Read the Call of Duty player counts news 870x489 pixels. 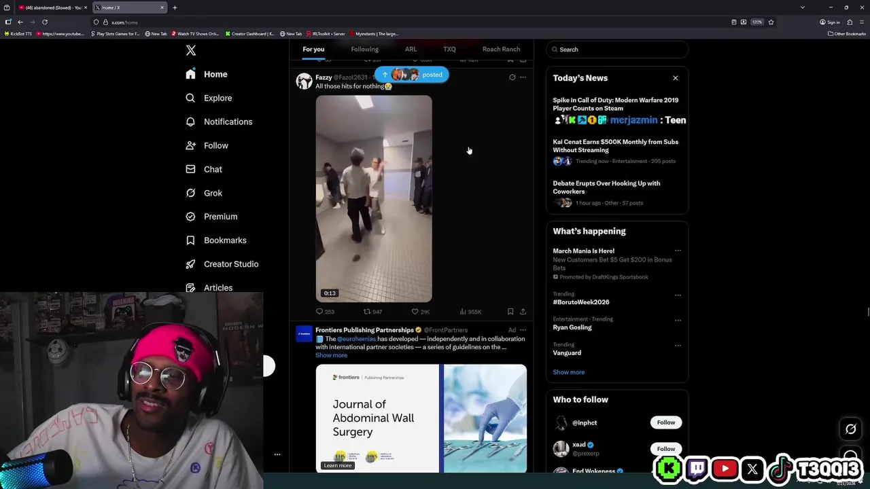point(615,104)
